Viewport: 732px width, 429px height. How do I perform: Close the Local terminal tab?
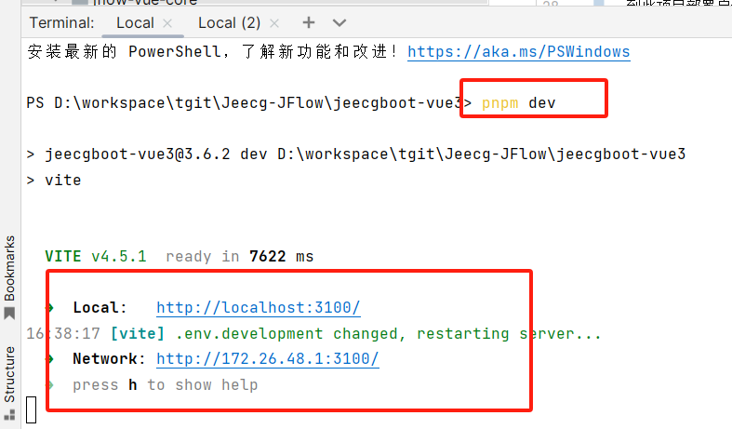pyautogui.click(x=167, y=22)
